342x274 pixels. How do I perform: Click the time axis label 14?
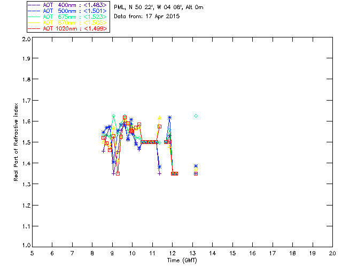click(x=213, y=253)
